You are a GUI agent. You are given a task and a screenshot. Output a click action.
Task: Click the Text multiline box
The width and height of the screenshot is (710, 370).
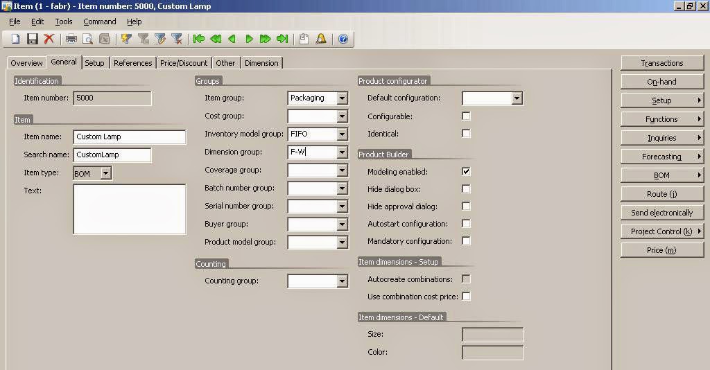click(130, 209)
